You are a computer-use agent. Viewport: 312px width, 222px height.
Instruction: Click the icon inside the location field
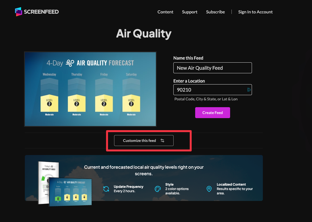point(249,90)
